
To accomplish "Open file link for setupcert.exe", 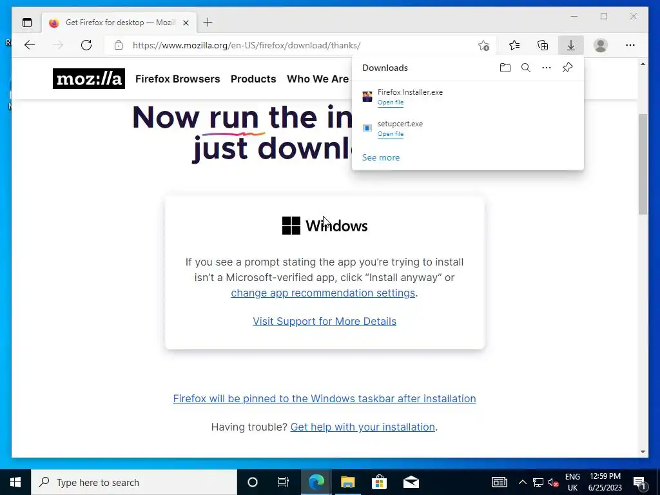I will [390, 134].
